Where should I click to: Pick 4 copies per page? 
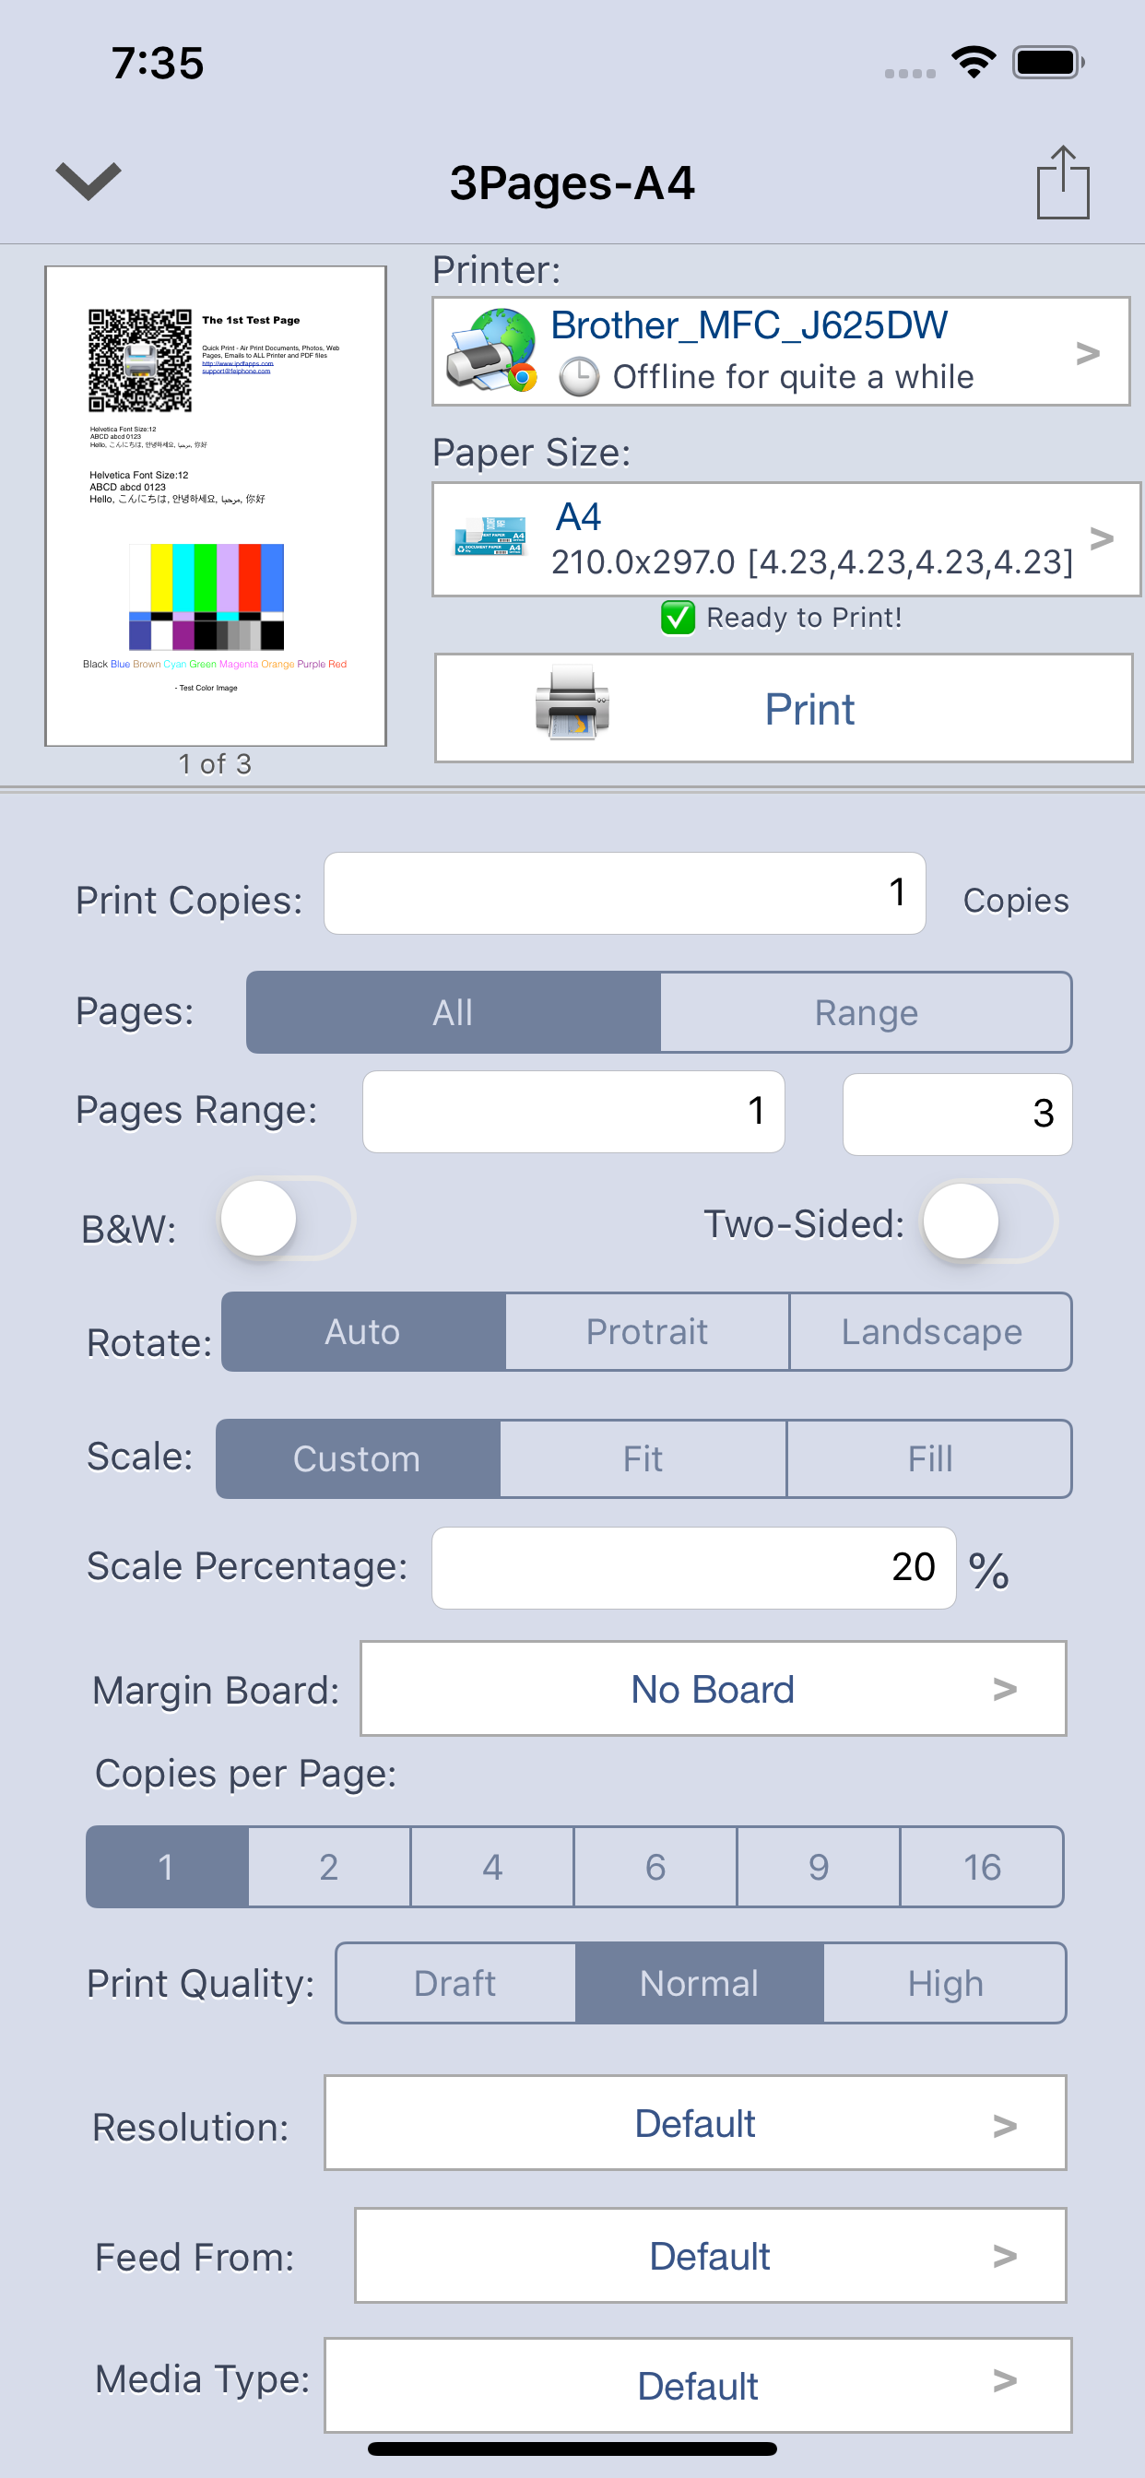491,1866
